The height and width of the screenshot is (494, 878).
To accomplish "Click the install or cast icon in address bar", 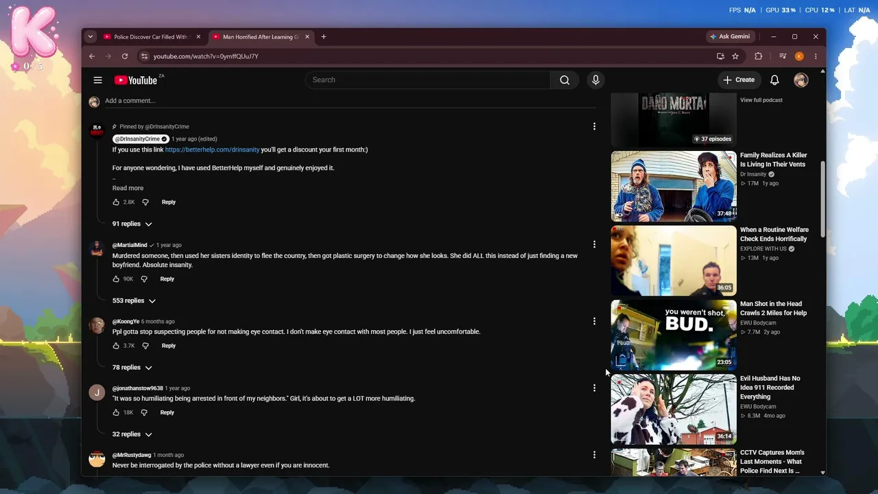I will click(x=720, y=56).
